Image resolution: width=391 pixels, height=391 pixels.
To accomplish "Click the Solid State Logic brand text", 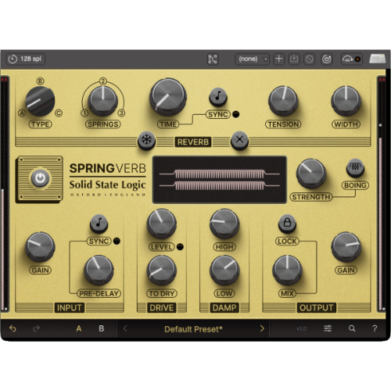I will [107, 185].
